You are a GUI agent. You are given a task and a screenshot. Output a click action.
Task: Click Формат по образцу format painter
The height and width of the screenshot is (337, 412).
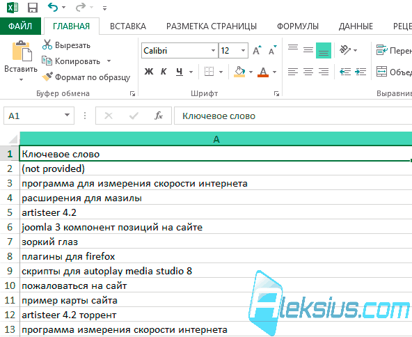pos(86,77)
